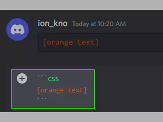Click the word 'orange' in draft message
Viewport: 163px width, 122px height.
(52, 90)
